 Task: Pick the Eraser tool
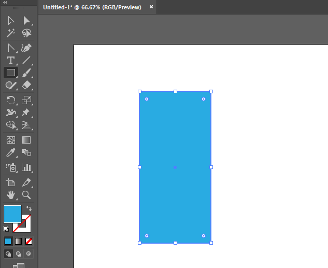[x=26, y=86]
